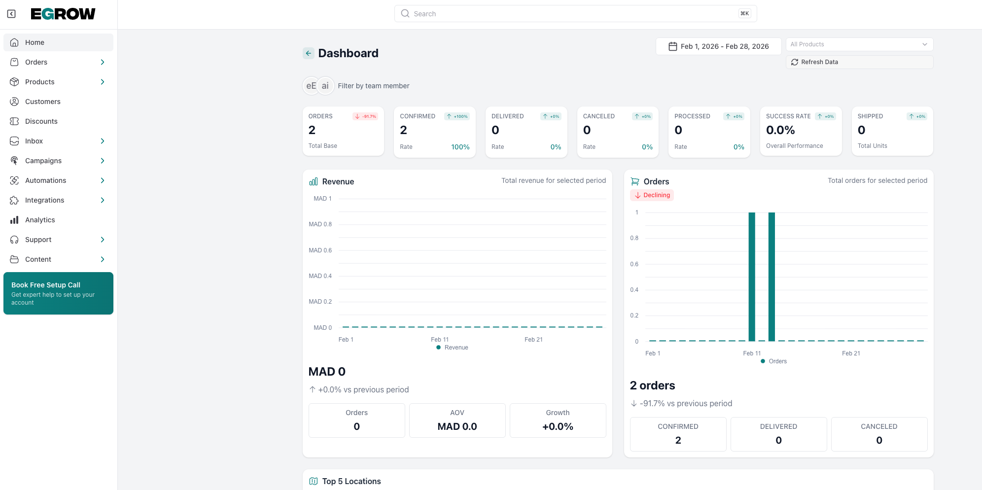Click the Customers person icon in the sidebar
982x490 pixels.
click(x=14, y=102)
